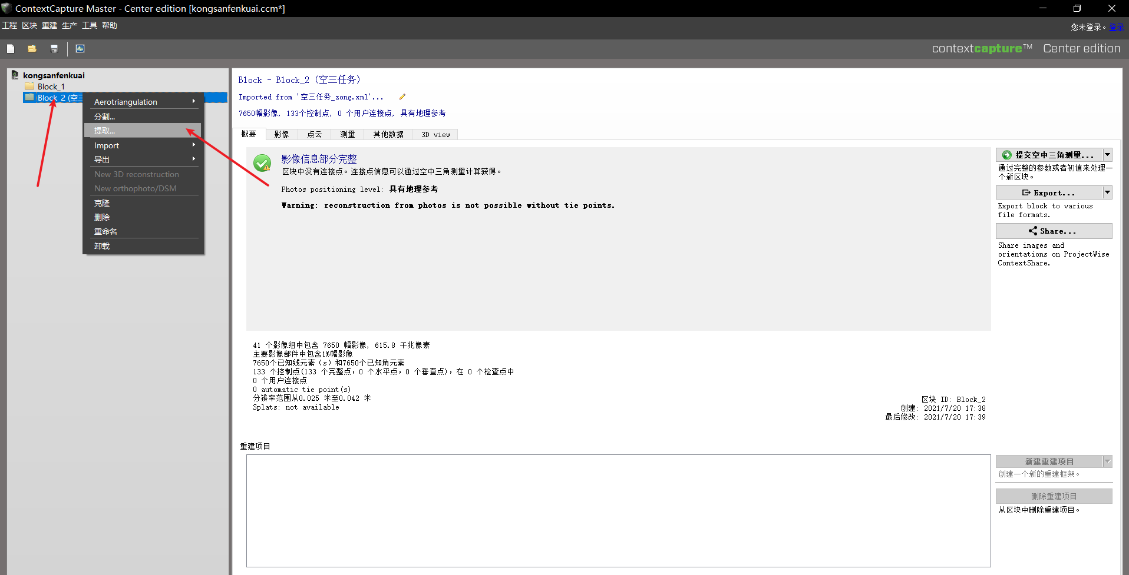Click the 新建重建项目 button
The width and height of the screenshot is (1129, 575).
point(1049,461)
